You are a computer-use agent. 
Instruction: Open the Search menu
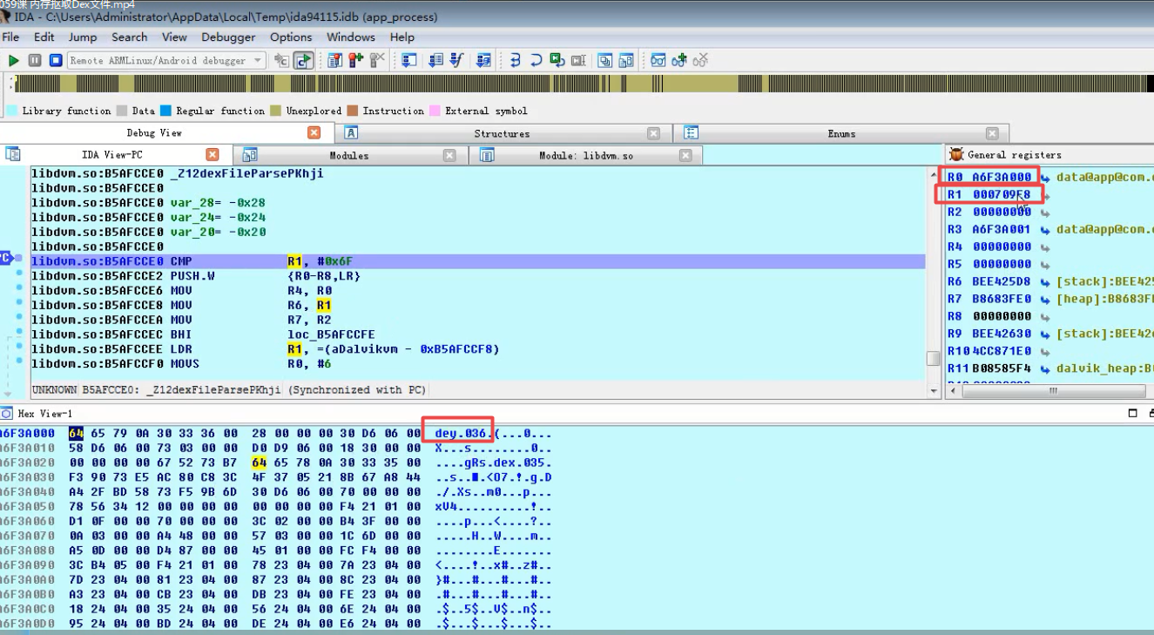pyautogui.click(x=129, y=37)
